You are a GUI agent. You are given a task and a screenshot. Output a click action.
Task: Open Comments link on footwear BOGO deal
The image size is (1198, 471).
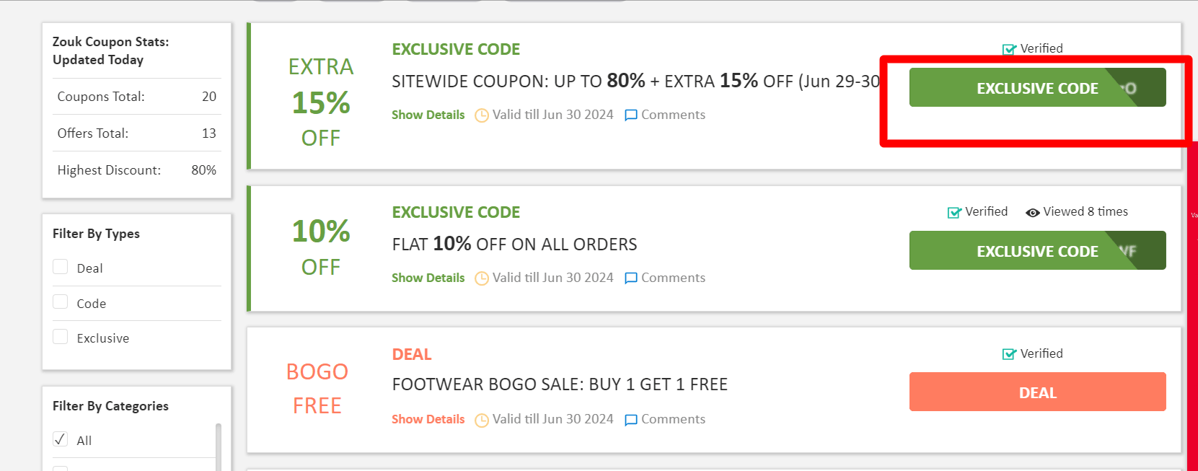(673, 419)
